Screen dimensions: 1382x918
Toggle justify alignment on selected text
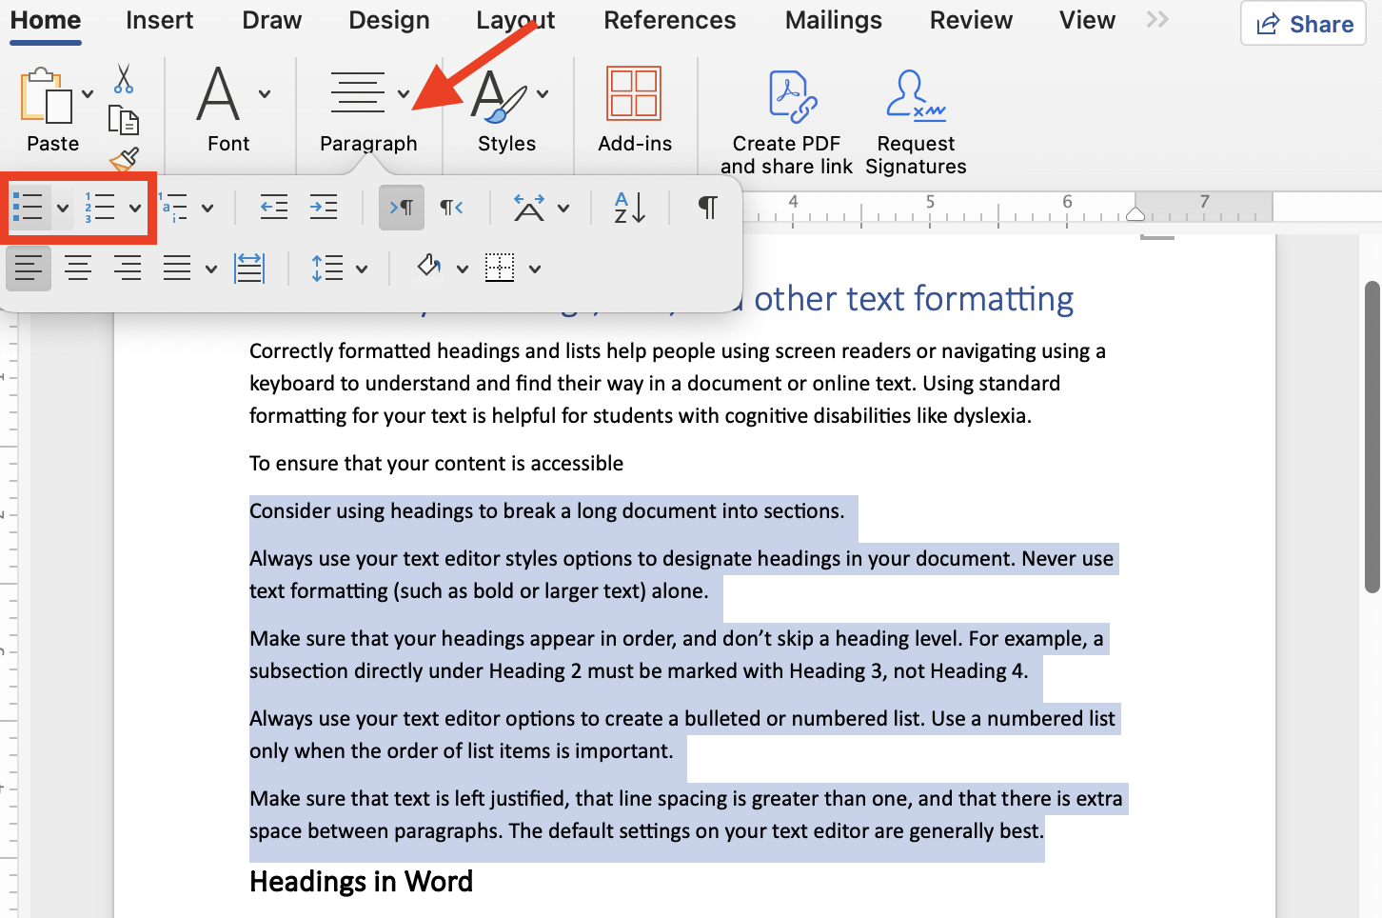click(177, 268)
